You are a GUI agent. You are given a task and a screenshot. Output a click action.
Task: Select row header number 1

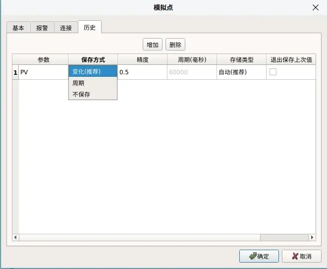(x=15, y=72)
